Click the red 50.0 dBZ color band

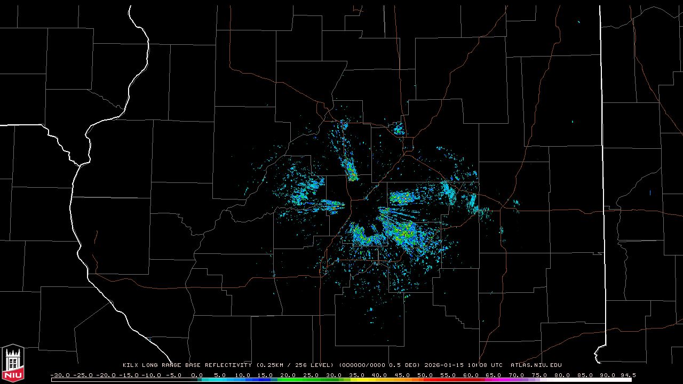point(425,380)
